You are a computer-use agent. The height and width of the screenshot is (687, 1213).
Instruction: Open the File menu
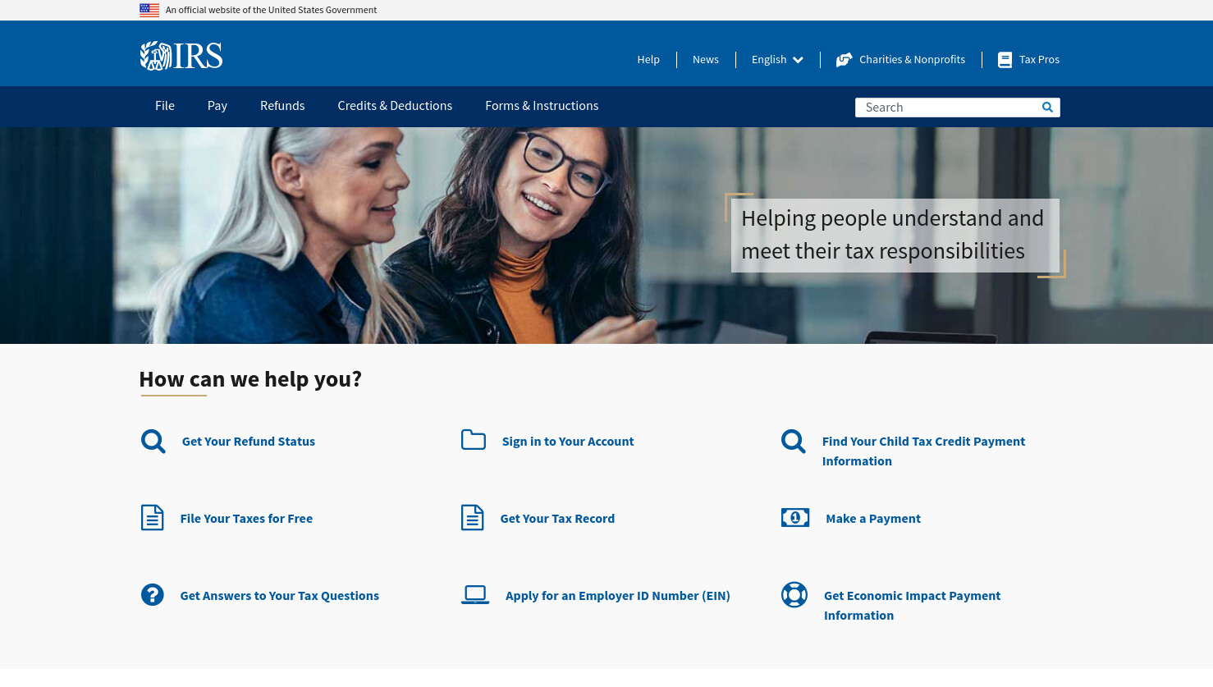tap(165, 106)
